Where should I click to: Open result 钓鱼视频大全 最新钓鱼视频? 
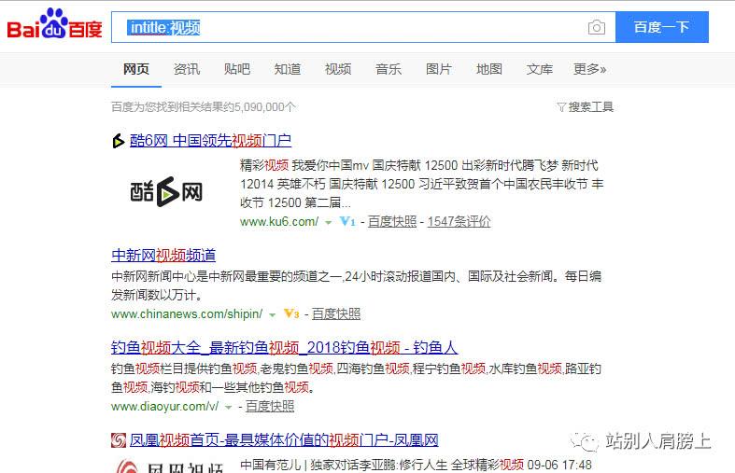click(285, 347)
